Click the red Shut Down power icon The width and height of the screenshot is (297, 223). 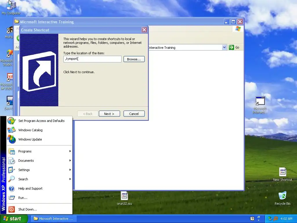click(x=12, y=209)
